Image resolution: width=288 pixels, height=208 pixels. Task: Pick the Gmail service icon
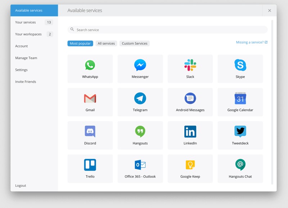click(90, 101)
